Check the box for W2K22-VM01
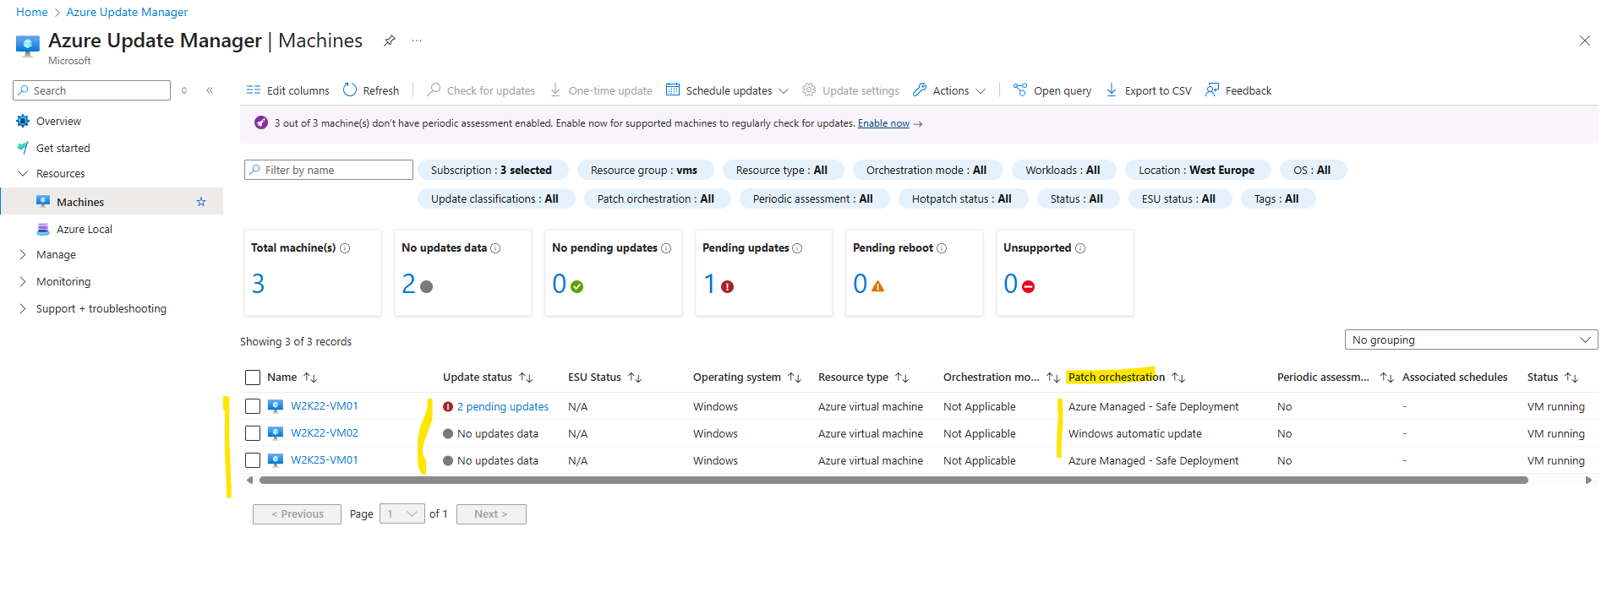This screenshot has height=603, width=1612. (x=253, y=406)
